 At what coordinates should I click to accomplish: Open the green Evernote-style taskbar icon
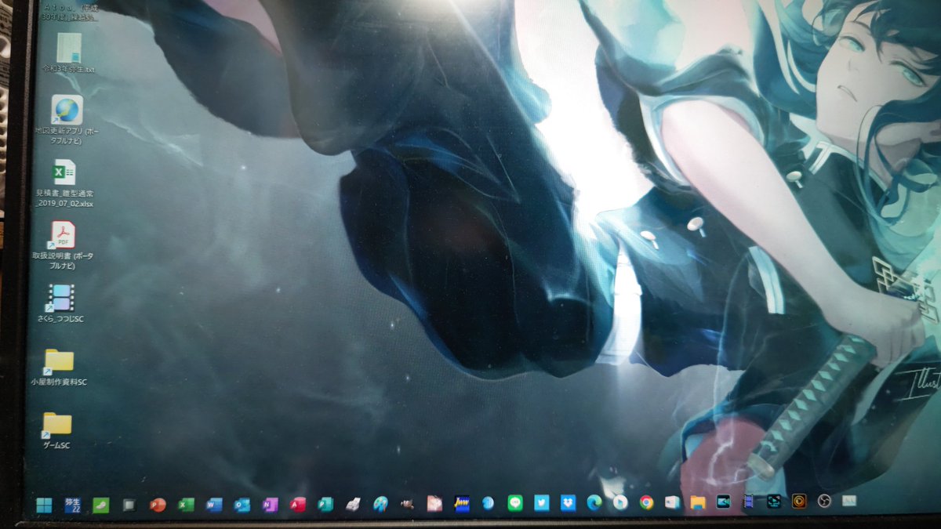(100, 505)
